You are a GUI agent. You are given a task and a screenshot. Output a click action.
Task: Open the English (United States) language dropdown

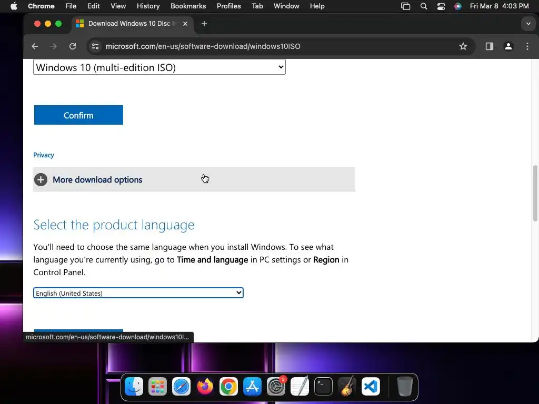pos(138,293)
